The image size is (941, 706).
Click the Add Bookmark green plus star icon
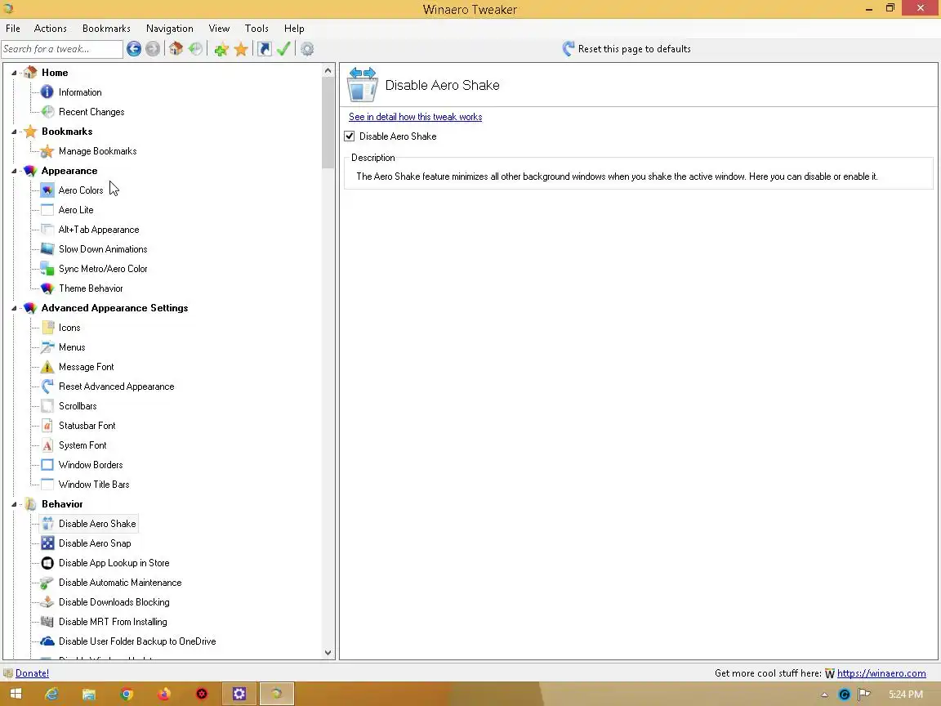221,49
